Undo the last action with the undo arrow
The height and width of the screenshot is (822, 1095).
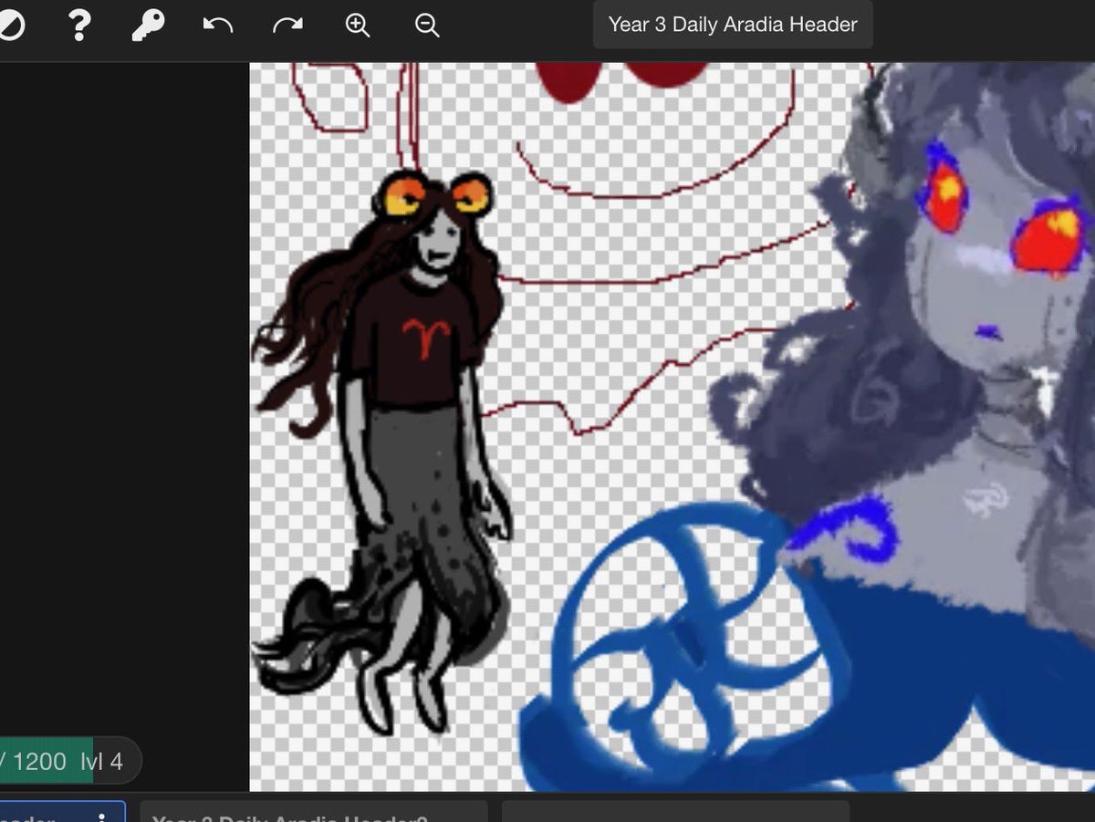point(218,26)
